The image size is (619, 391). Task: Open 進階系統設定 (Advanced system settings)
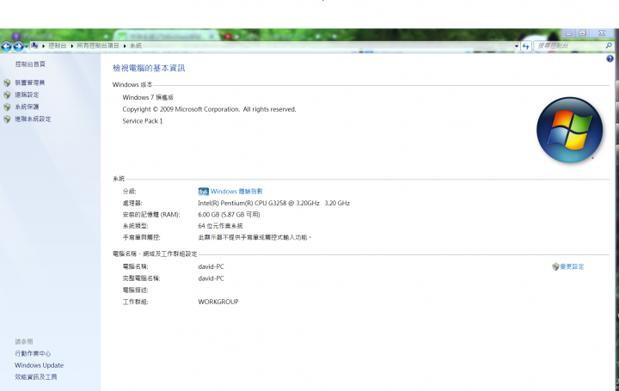click(33, 119)
